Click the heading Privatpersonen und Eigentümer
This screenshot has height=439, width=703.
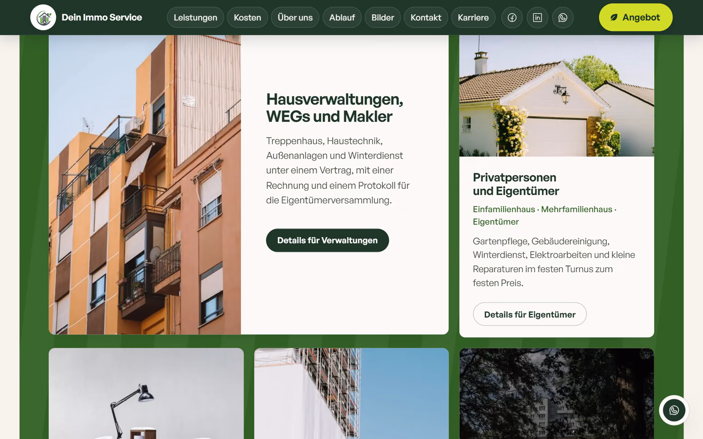[x=516, y=184]
